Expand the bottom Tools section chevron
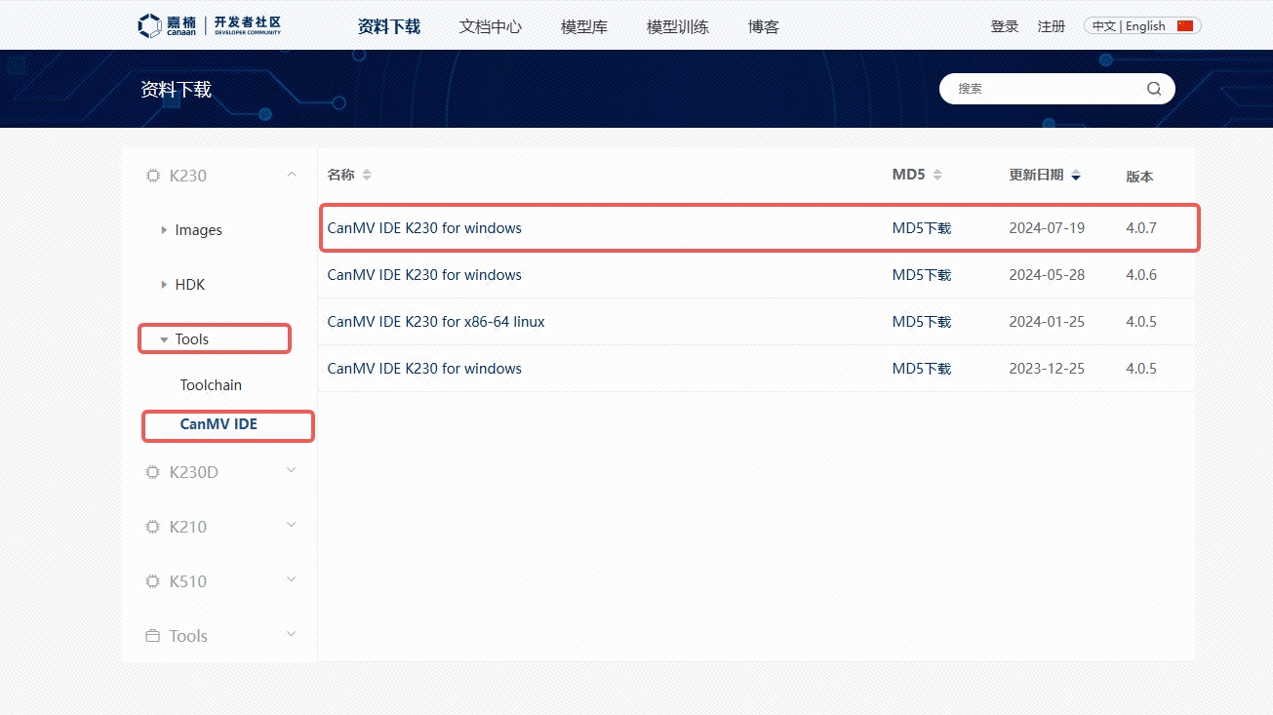Viewport: 1273px width, 715px height. [x=291, y=635]
